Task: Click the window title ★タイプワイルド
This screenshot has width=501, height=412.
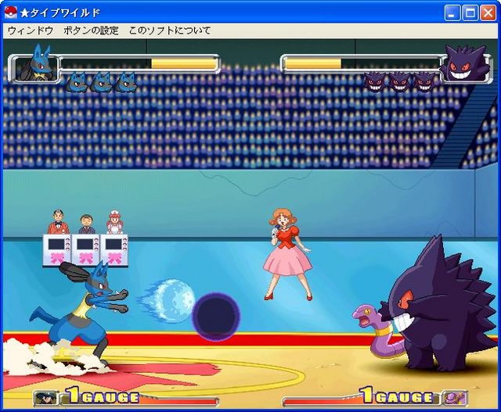Action: pyautogui.click(x=60, y=13)
